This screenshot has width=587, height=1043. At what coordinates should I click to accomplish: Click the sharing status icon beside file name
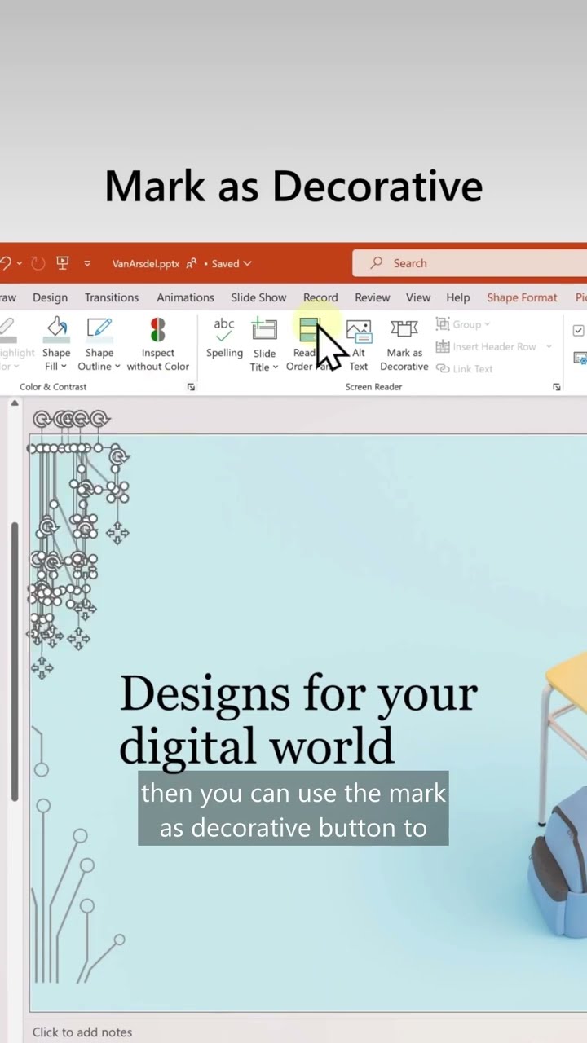[x=192, y=263]
